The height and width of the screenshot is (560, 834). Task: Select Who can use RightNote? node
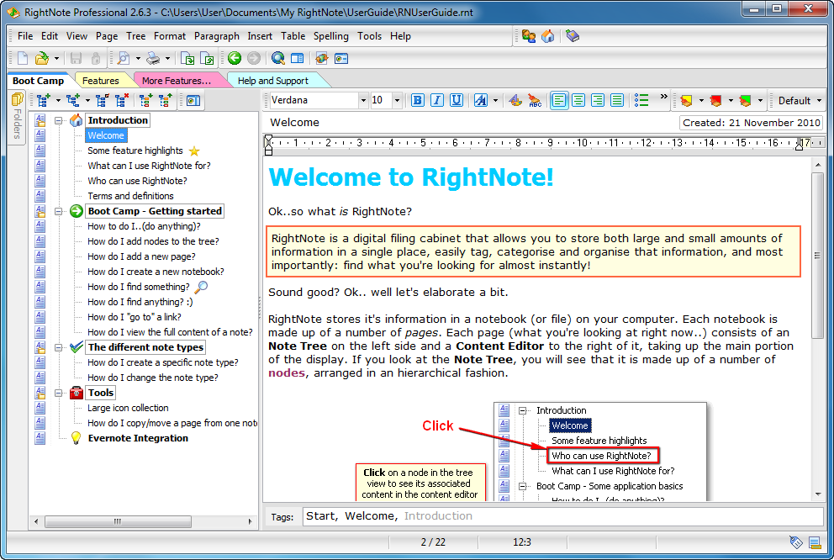point(137,182)
